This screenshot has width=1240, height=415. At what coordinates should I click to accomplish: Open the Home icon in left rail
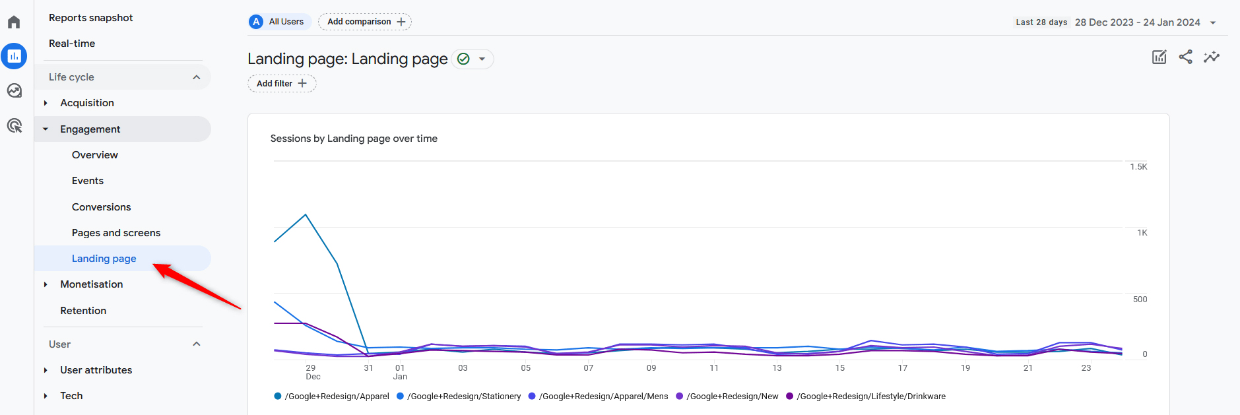click(14, 22)
